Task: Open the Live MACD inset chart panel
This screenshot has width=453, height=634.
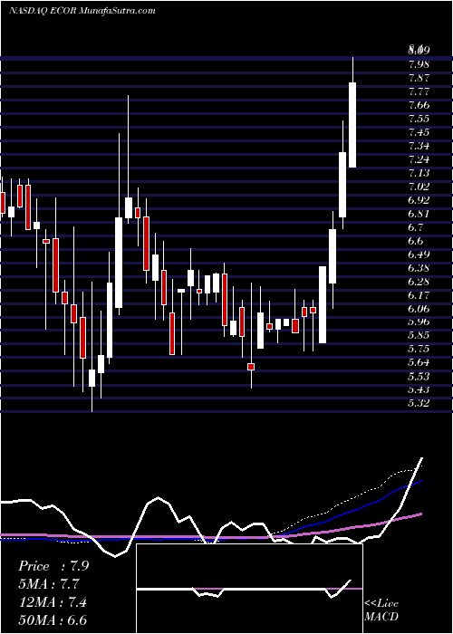Action: point(249,589)
